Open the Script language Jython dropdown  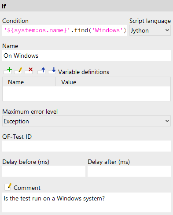click(150, 30)
